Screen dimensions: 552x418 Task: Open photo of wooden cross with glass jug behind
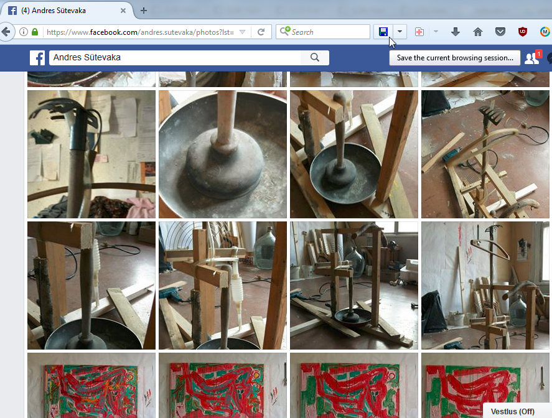coord(223,286)
